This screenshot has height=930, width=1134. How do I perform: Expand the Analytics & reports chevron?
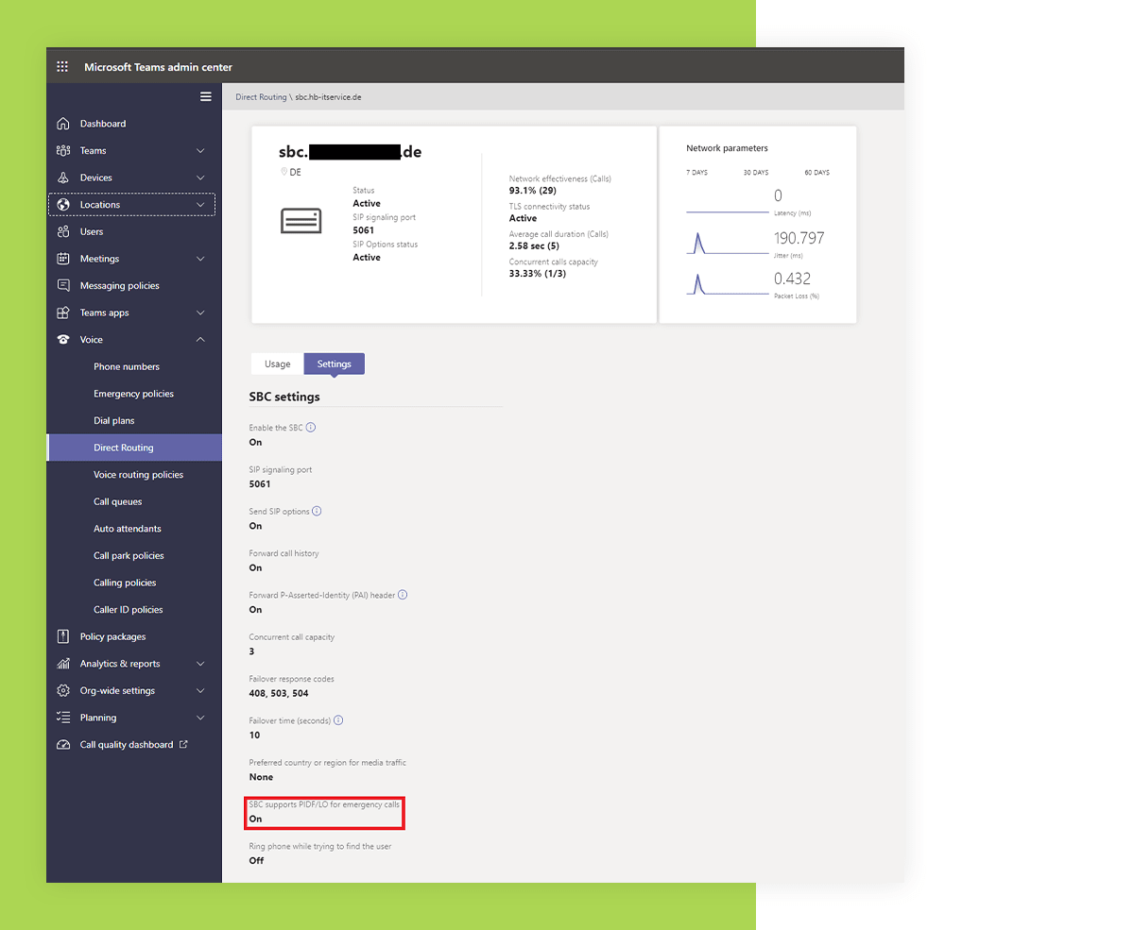[200, 664]
